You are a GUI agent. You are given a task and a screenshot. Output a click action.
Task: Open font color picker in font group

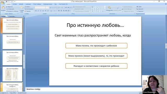point(55,11)
